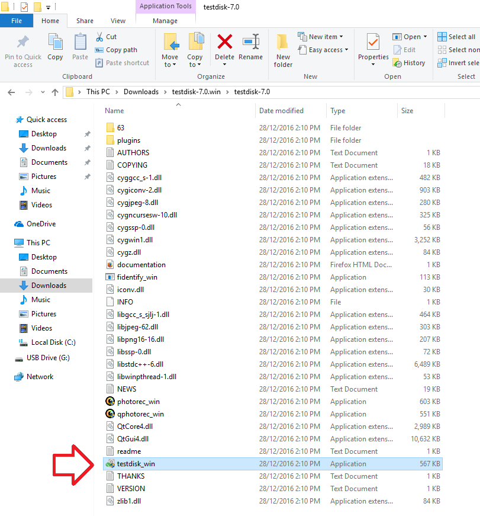The height and width of the screenshot is (516, 480).
Task: Click the Copy path icon
Action: (x=99, y=50)
